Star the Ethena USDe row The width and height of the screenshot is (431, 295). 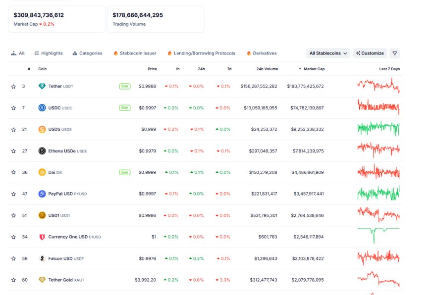(x=13, y=151)
